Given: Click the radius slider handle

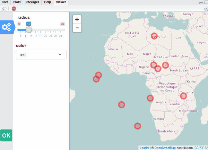Looking at the screenshot, I should click(29, 29).
